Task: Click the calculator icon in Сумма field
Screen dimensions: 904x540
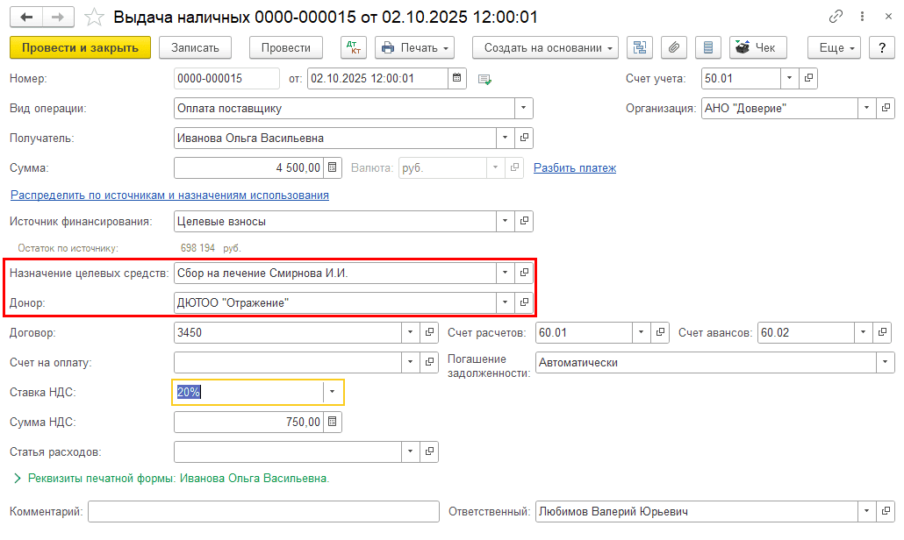Action: (333, 167)
